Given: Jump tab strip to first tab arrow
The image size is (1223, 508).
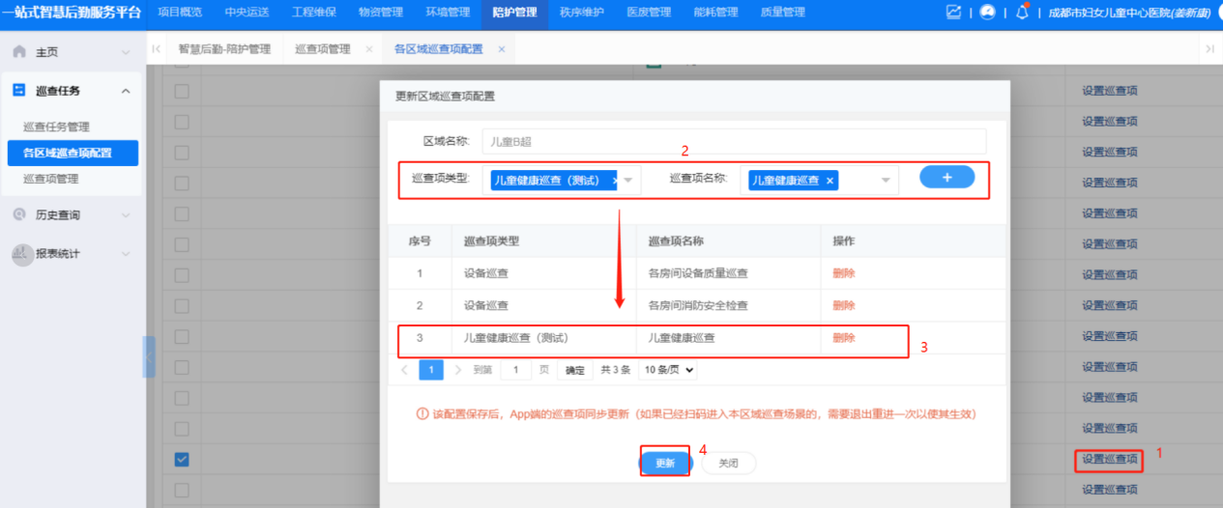Looking at the screenshot, I should point(157,49).
